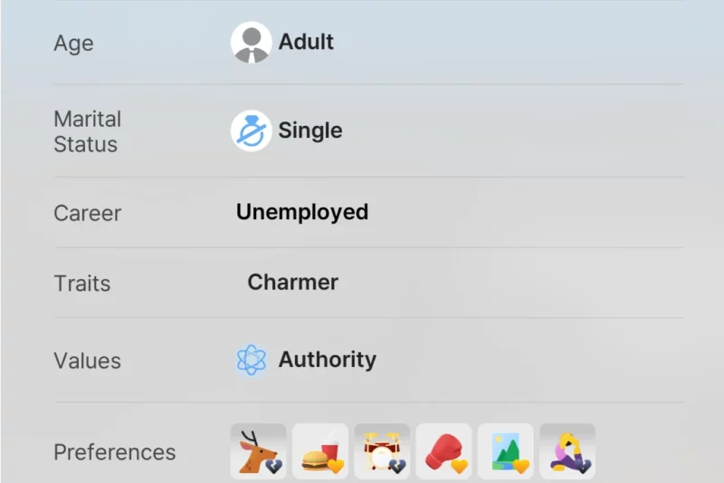Image resolution: width=724 pixels, height=483 pixels.
Task: Select the drum kit preference icon
Action: [382, 451]
